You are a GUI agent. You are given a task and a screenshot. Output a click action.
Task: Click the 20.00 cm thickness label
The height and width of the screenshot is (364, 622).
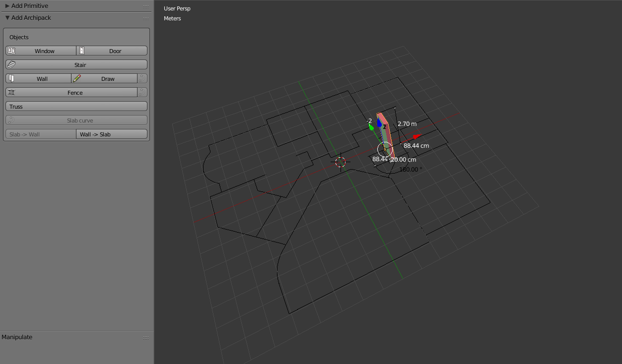point(404,160)
